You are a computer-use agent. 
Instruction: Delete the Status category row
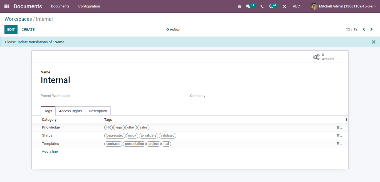pos(338,135)
